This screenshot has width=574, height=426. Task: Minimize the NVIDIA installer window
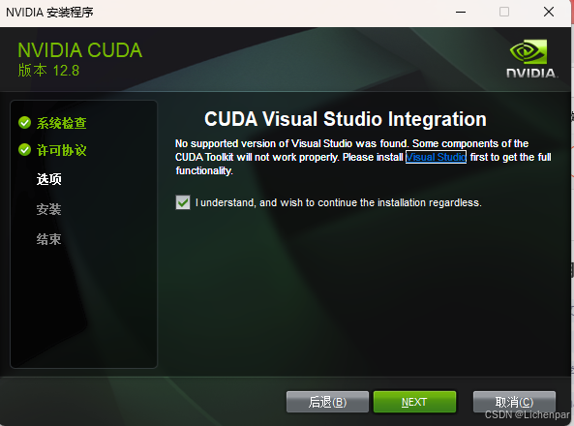(x=461, y=12)
